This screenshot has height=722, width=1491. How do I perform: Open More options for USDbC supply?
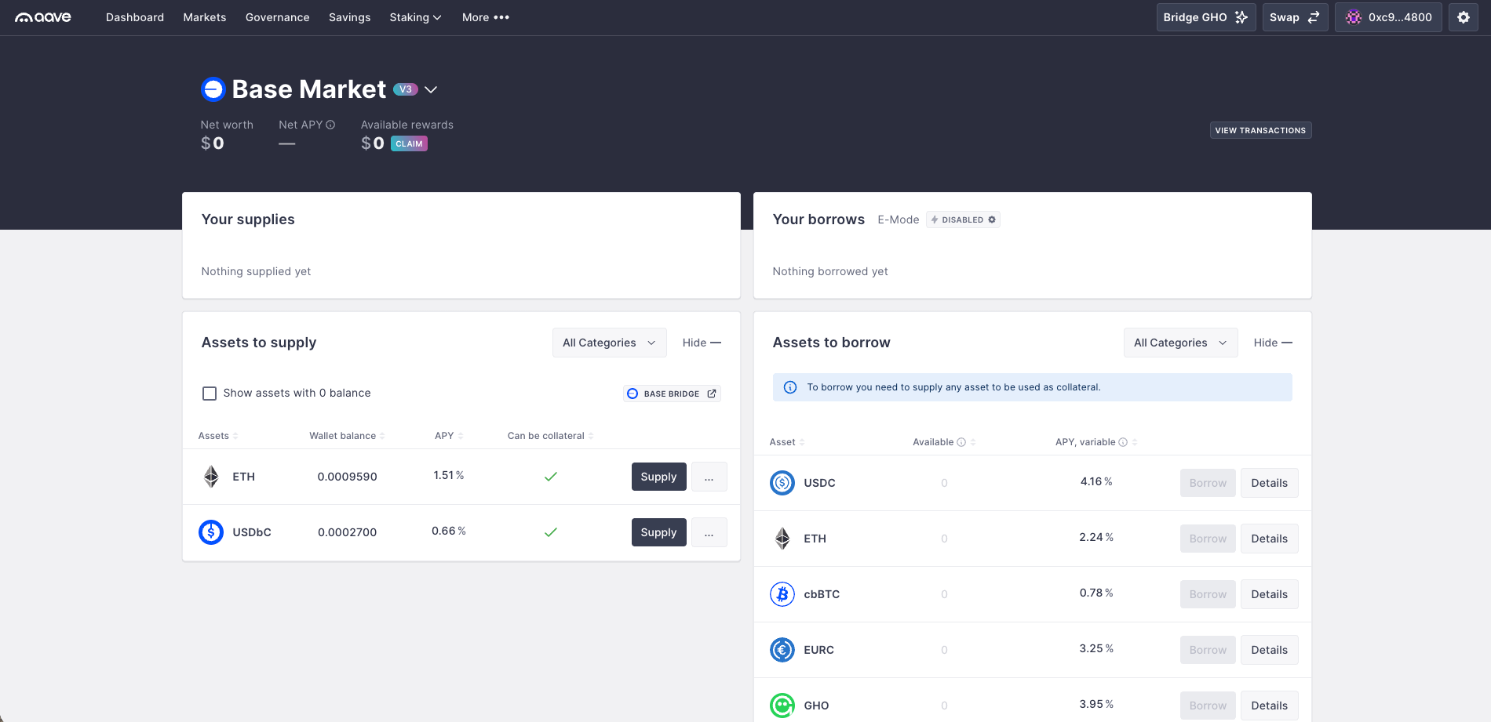click(709, 532)
